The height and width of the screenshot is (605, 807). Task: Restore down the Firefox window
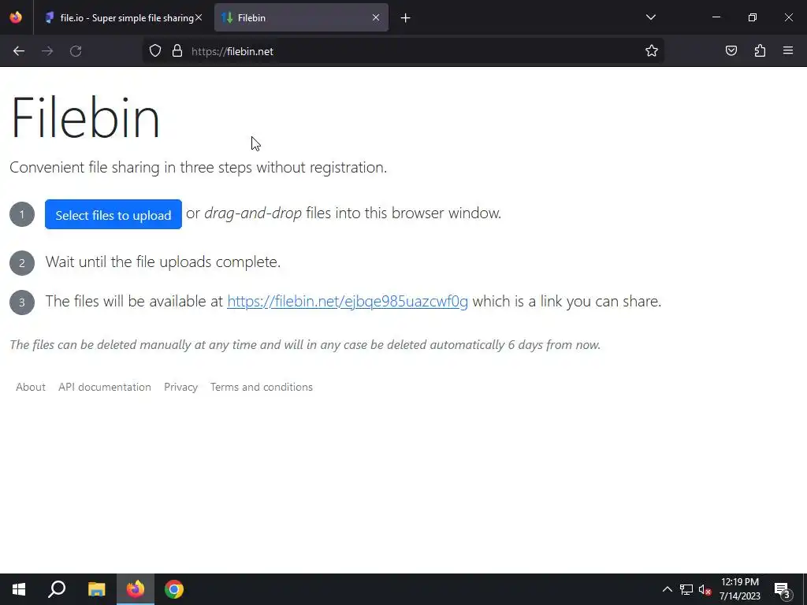pos(752,17)
